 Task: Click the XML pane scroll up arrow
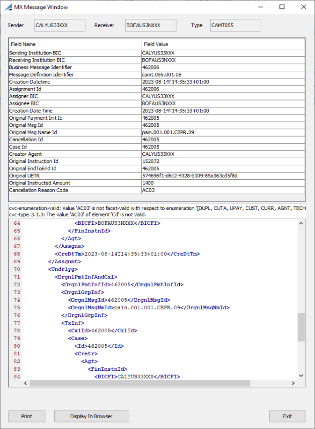[x=301, y=223]
